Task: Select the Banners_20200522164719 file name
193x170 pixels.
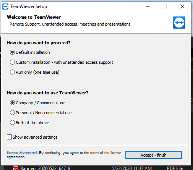Action: tap(45, 168)
